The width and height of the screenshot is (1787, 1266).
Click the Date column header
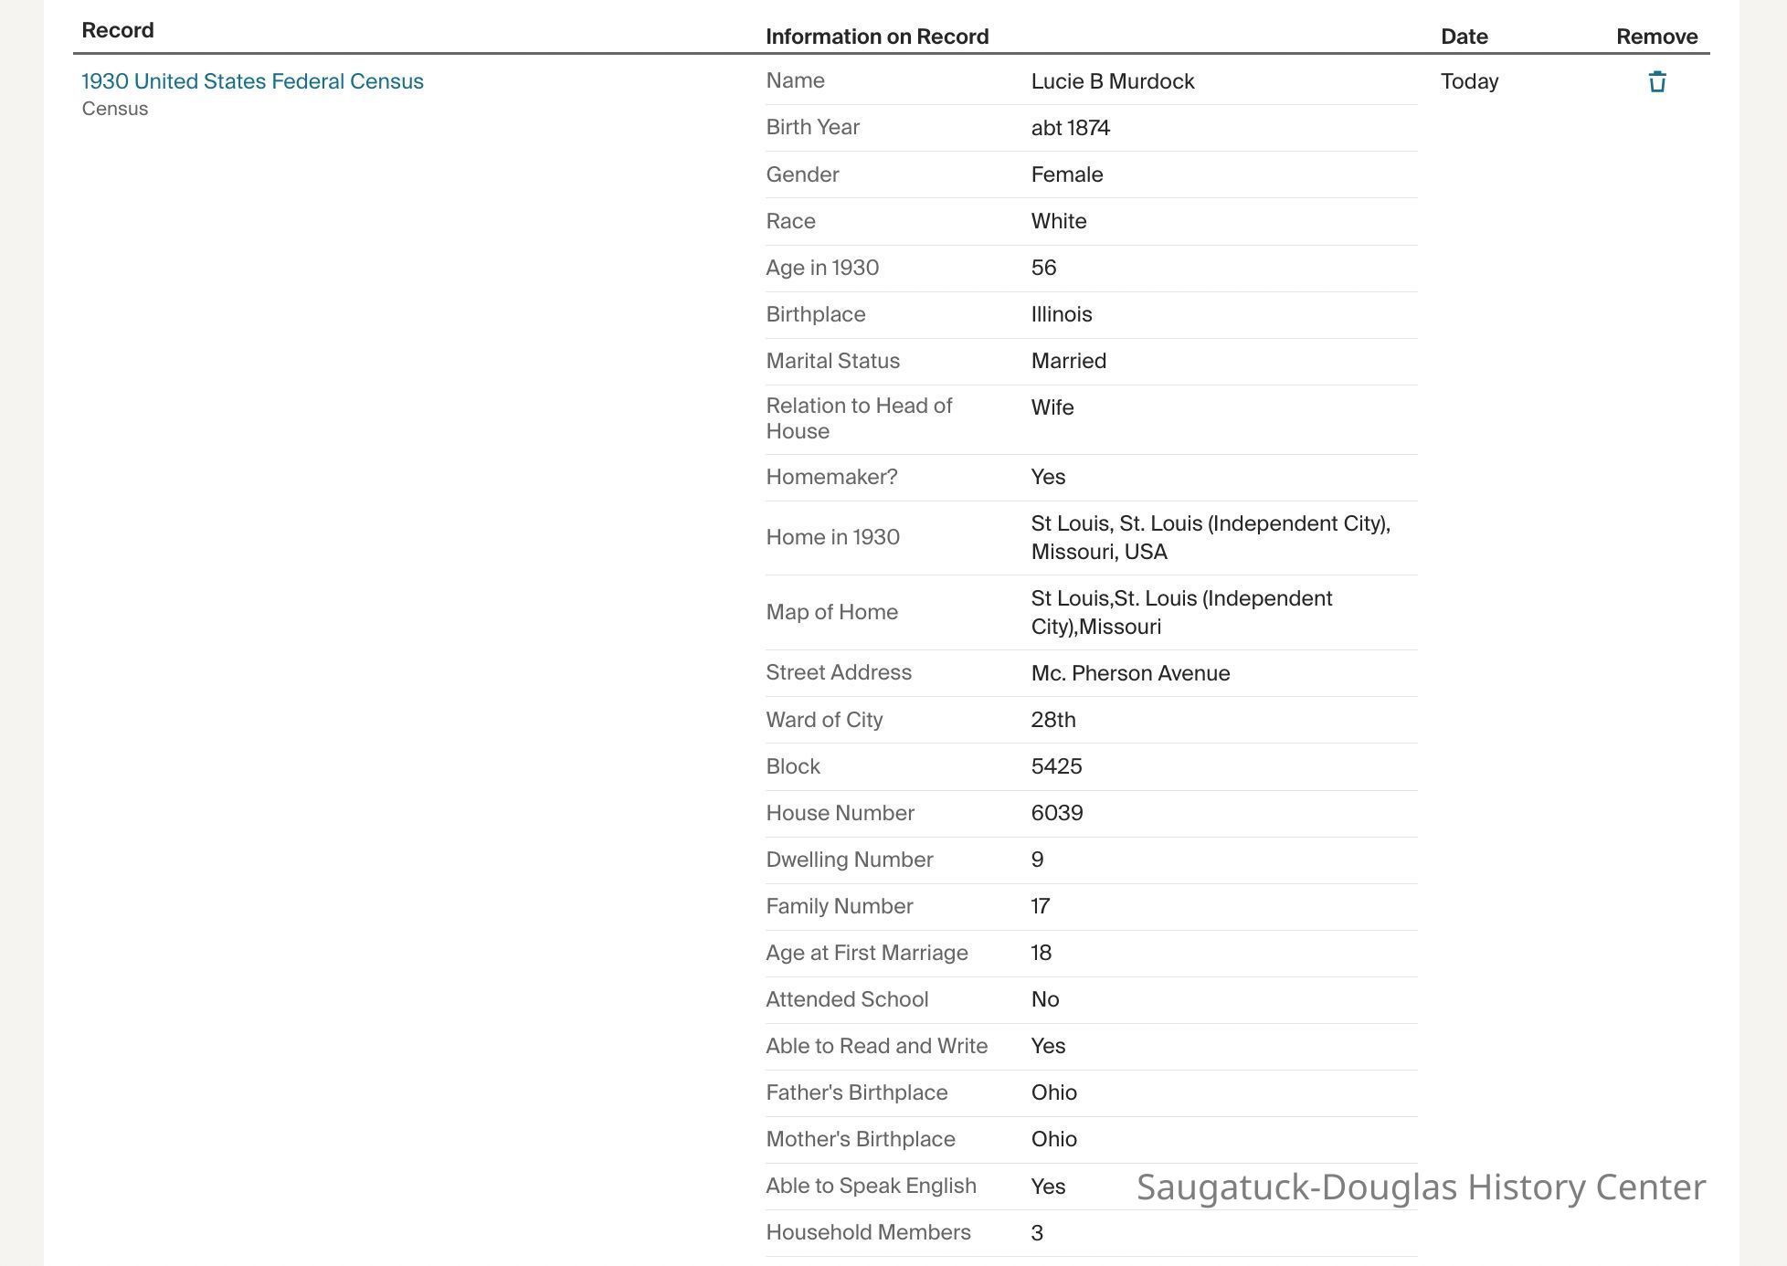(x=1464, y=37)
